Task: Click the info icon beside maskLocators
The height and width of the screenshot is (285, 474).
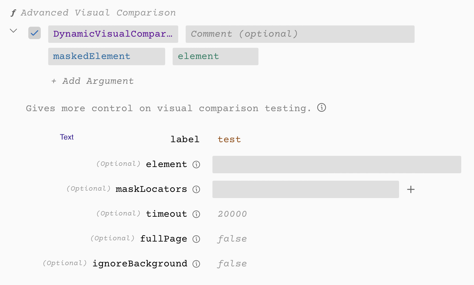Action: tap(196, 189)
